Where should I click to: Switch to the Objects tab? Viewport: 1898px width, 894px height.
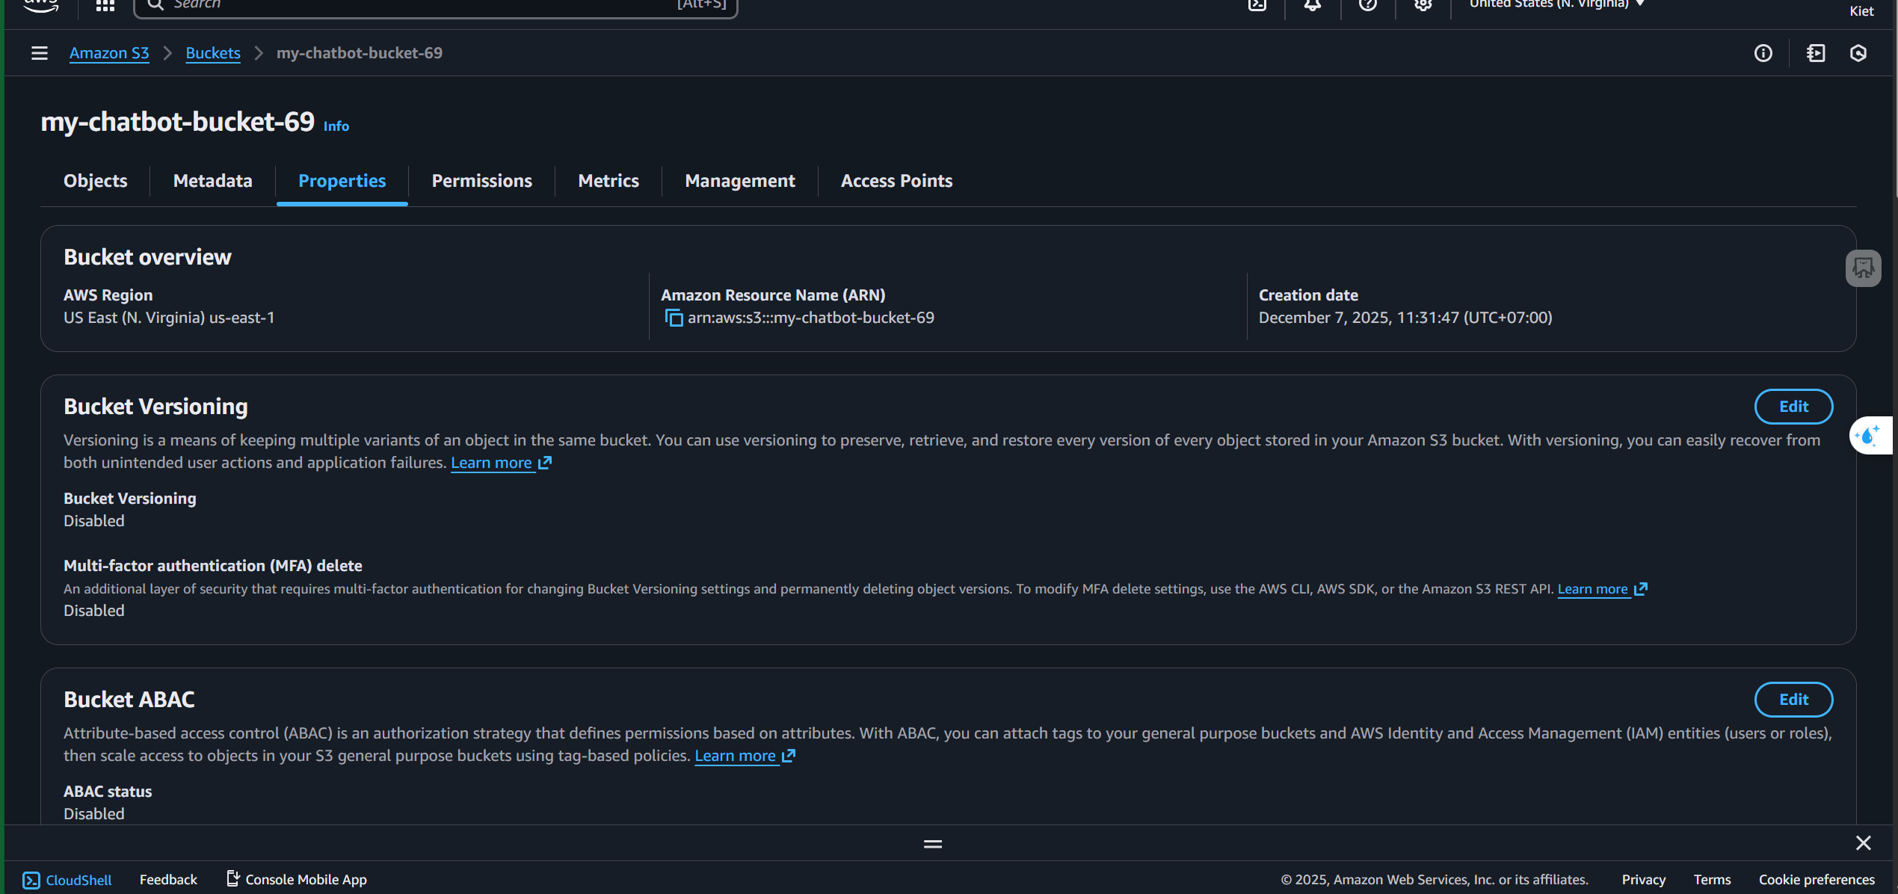95,181
